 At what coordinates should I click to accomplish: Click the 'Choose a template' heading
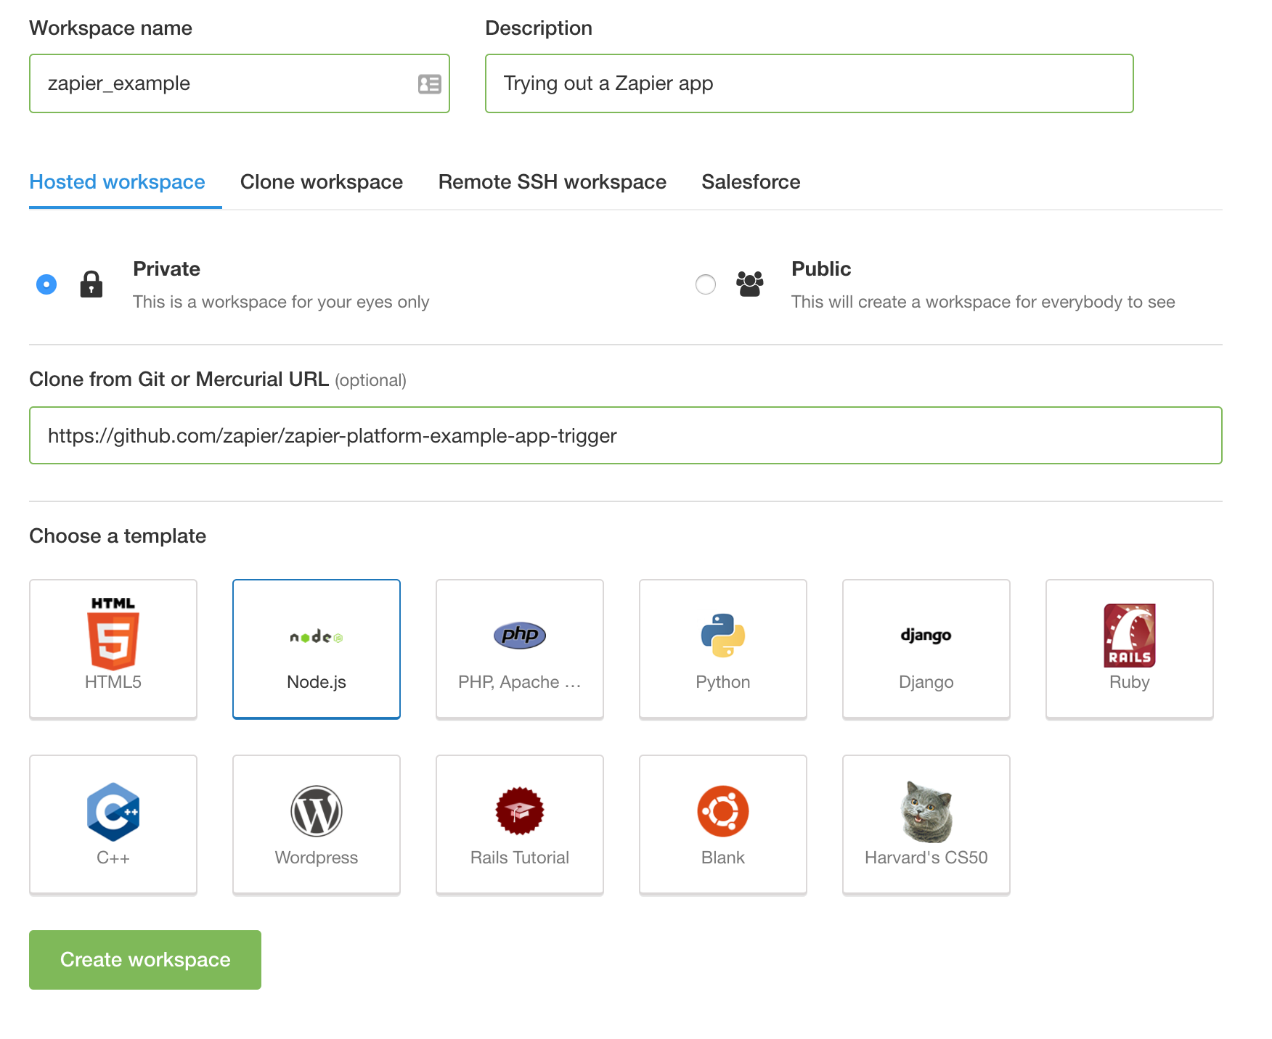[118, 536]
